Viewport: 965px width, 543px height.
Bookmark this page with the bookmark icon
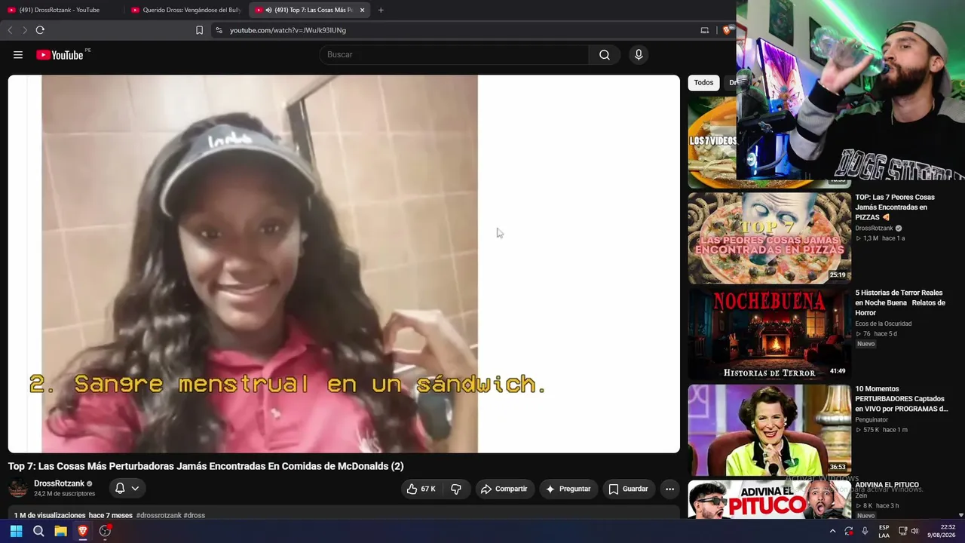[199, 30]
